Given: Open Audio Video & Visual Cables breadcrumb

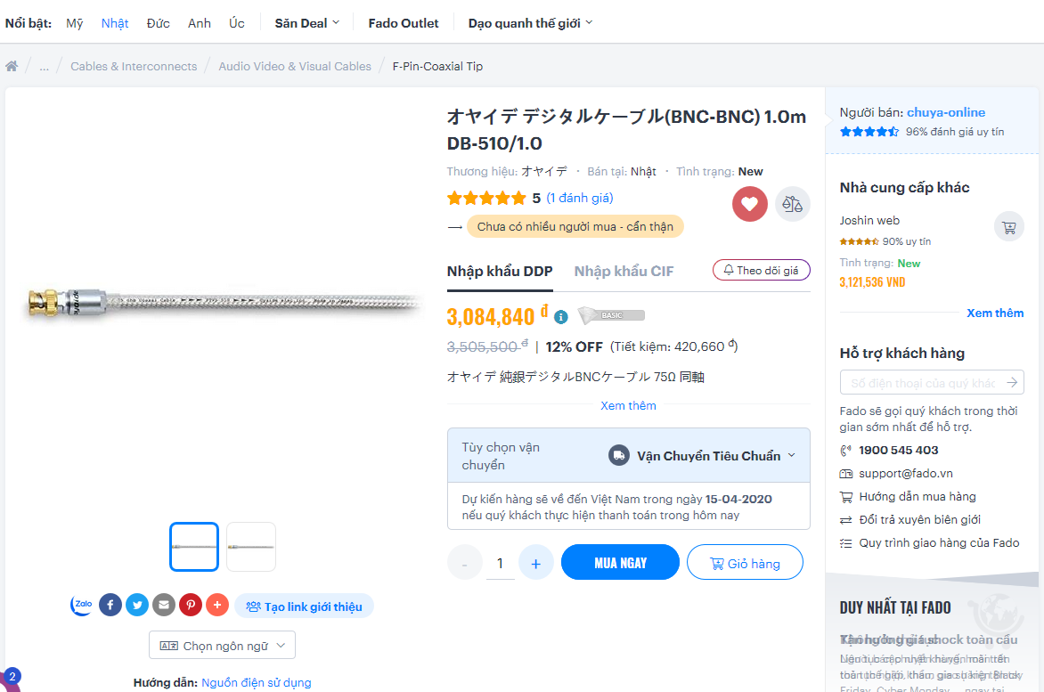Looking at the screenshot, I should coord(295,67).
